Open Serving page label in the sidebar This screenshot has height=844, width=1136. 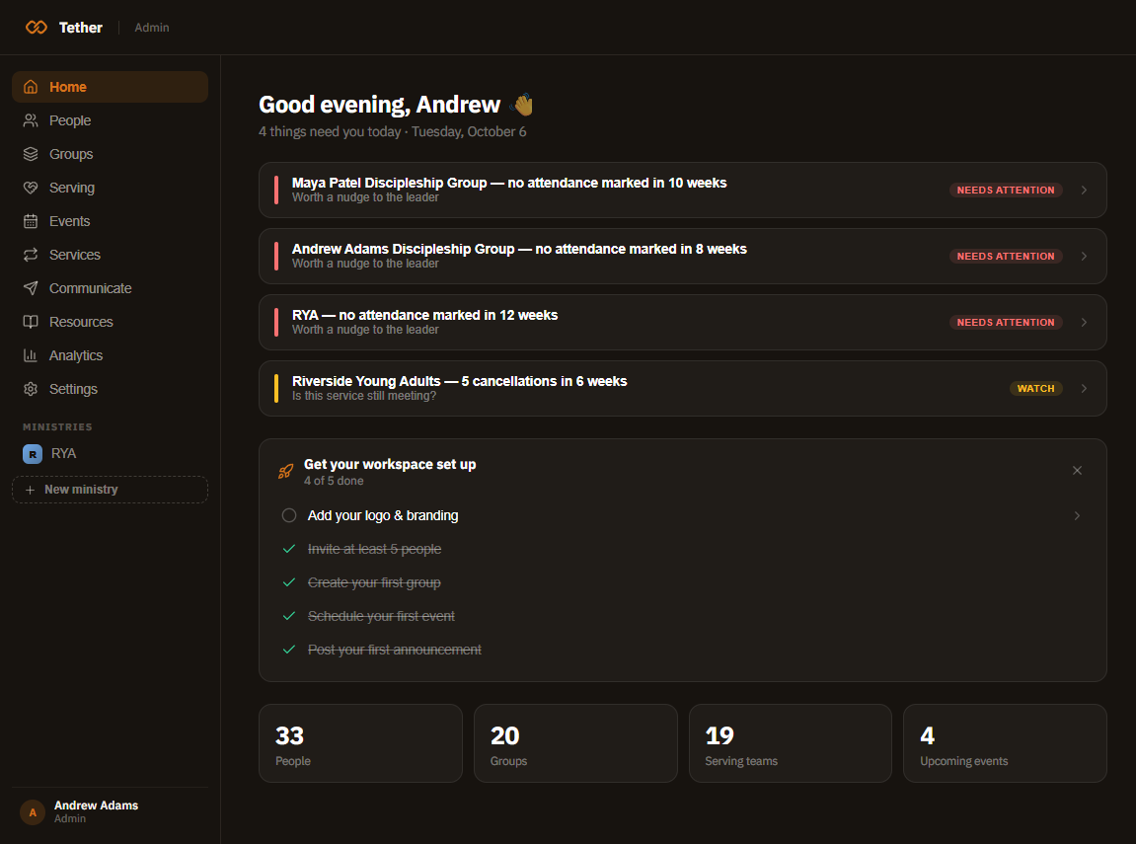[x=72, y=188]
